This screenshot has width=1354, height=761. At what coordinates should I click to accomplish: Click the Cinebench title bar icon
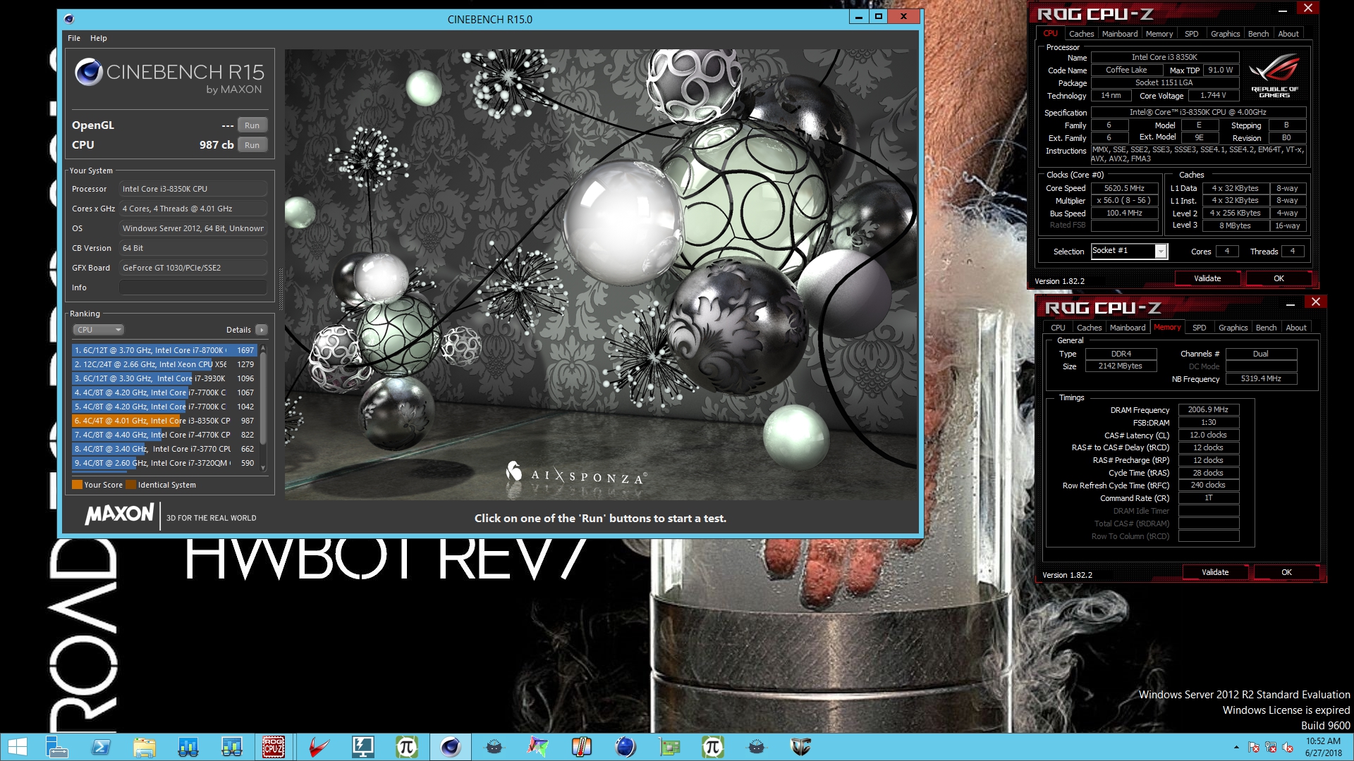pos(68,19)
